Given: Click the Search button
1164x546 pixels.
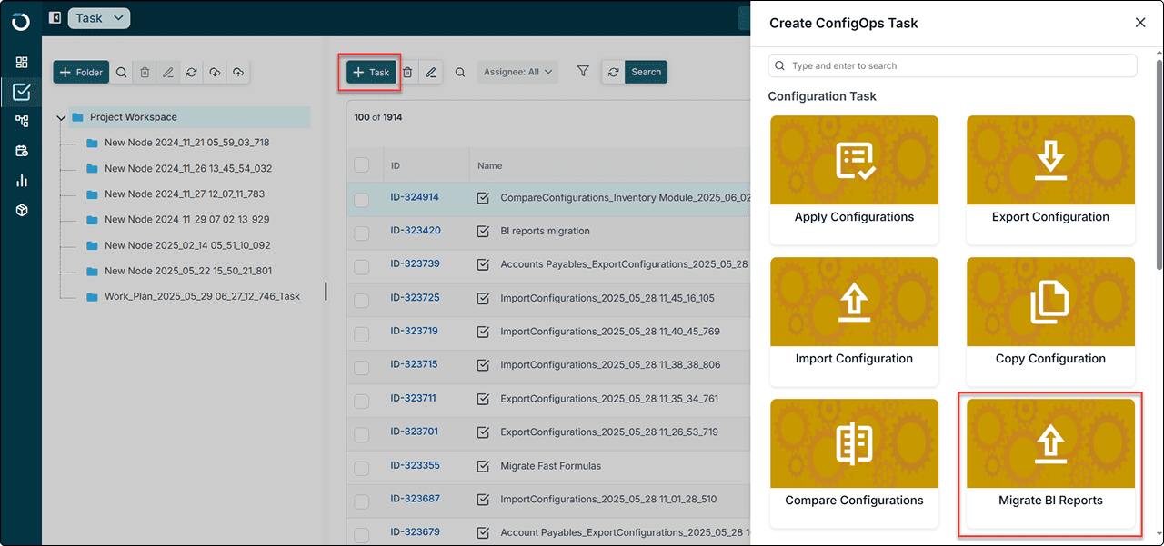Looking at the screenshot, I should click(x=647, y=73).
